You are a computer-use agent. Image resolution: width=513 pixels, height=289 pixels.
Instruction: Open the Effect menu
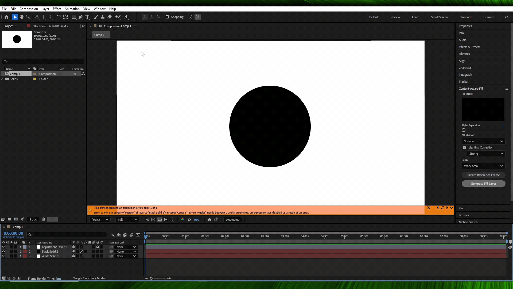tap(57, 9)
